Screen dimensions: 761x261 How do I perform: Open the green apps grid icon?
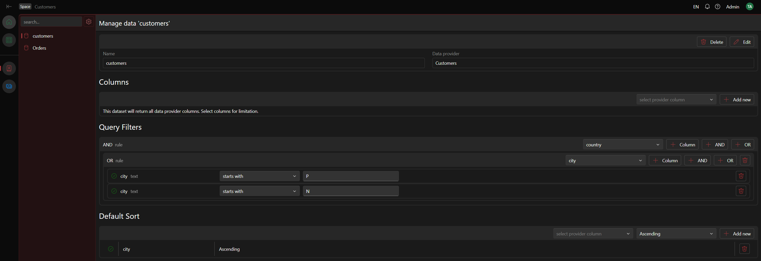coord(9,40)
